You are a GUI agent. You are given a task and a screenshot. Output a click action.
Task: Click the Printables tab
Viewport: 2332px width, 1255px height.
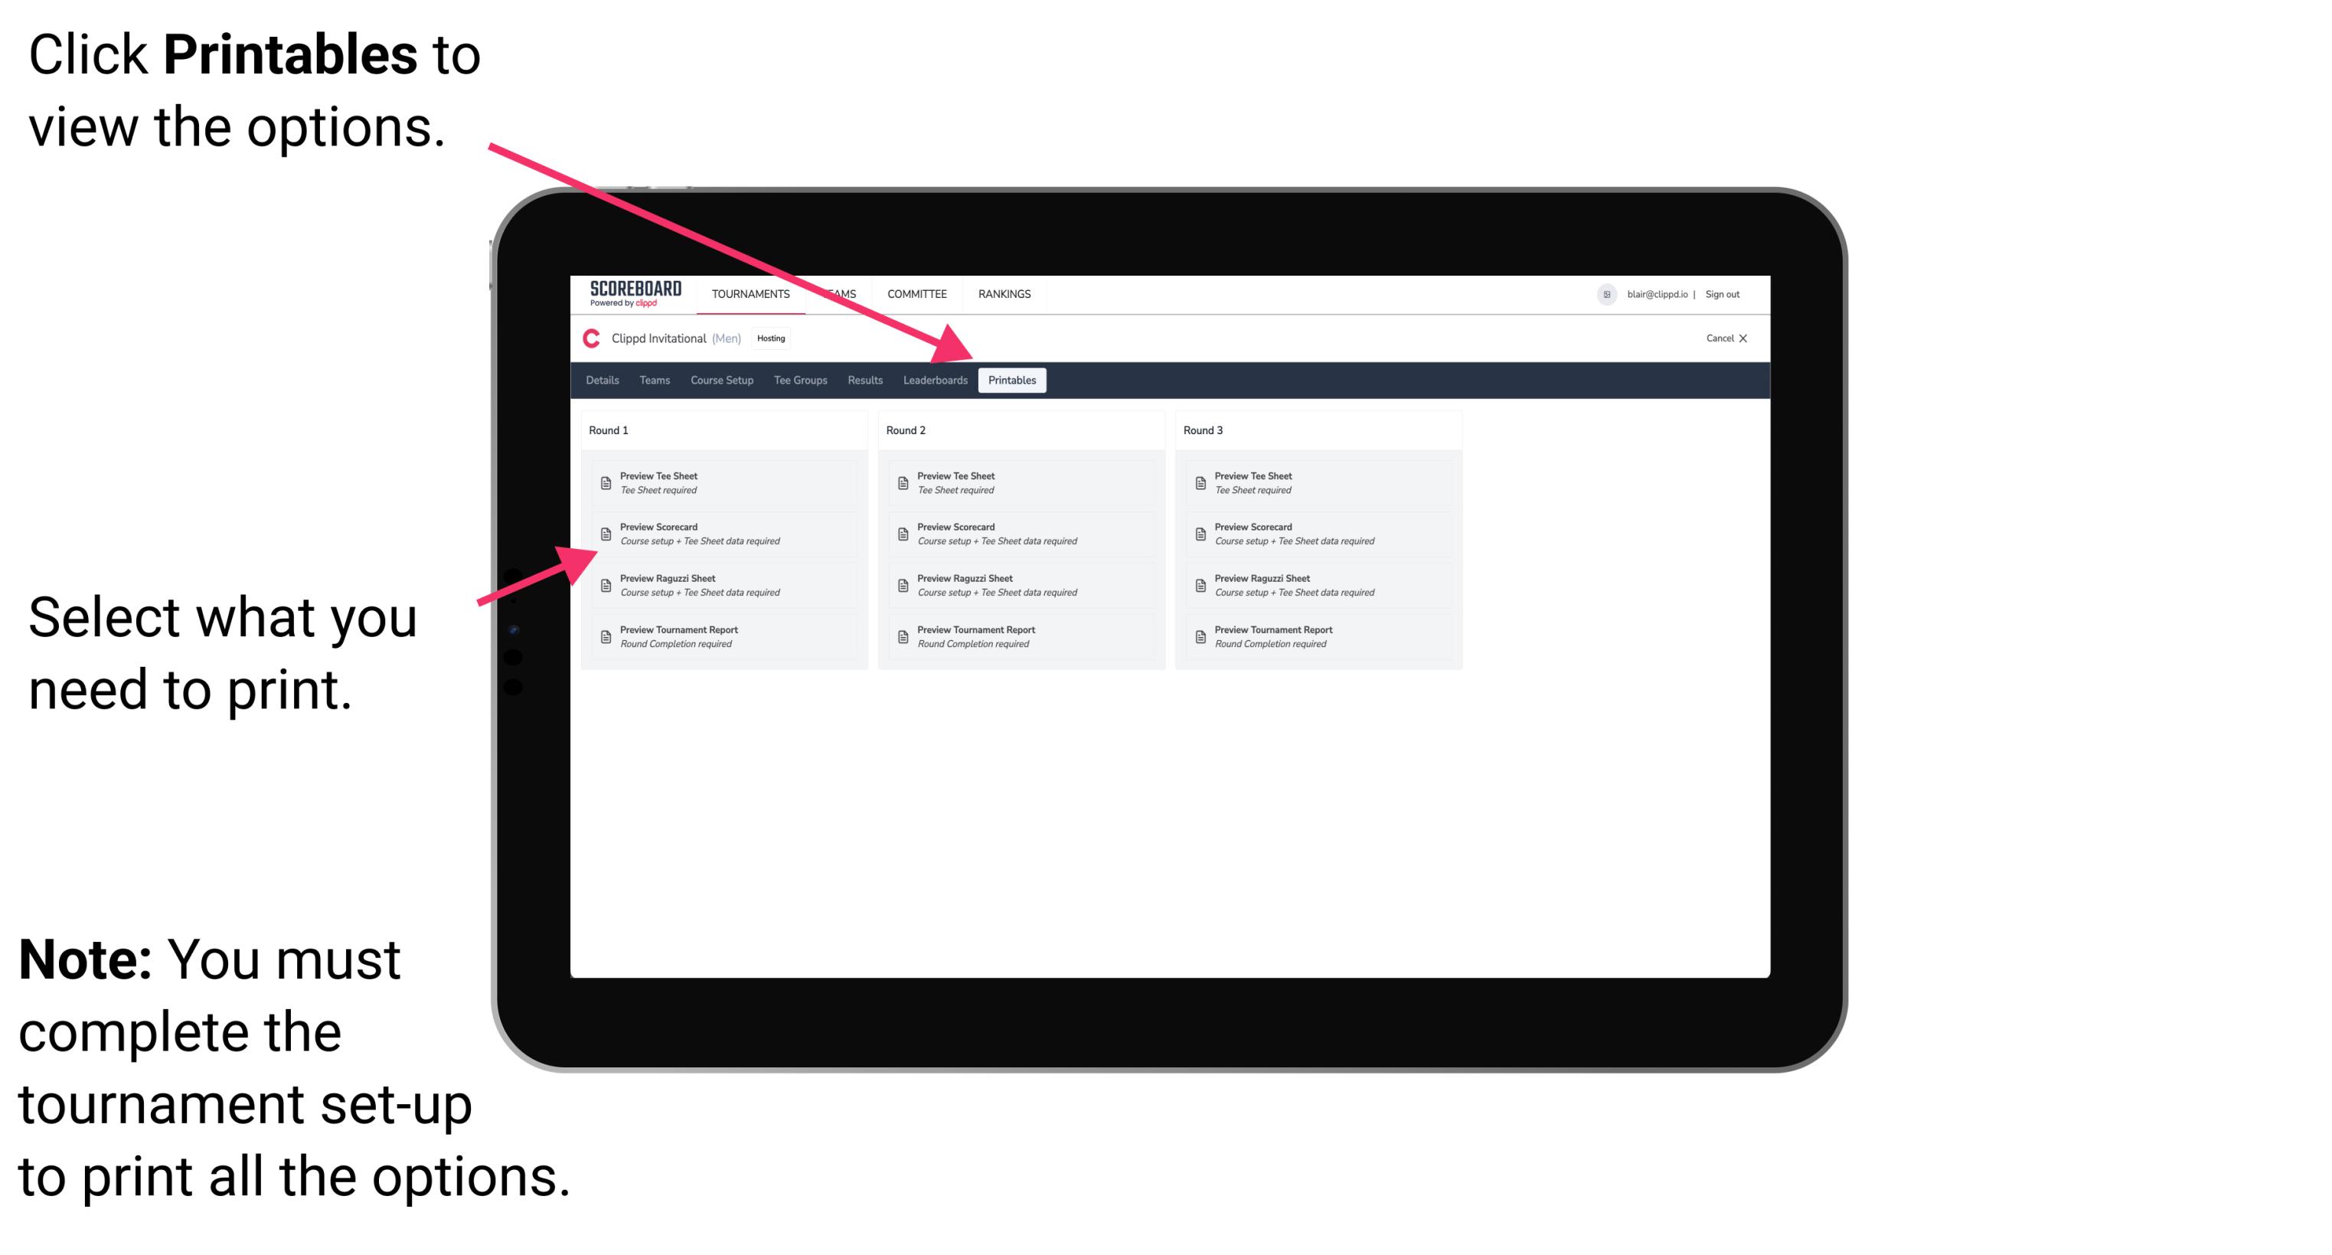pos(1012,381)
